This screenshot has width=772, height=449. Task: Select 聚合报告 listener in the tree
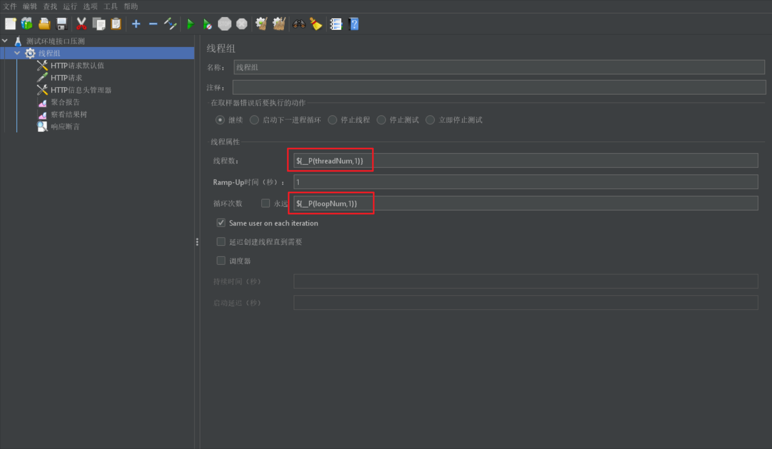(65, 102)
